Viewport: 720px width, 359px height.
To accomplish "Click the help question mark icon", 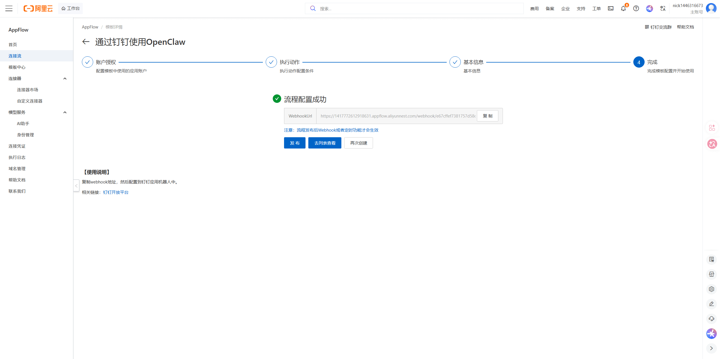I will 636,8.
